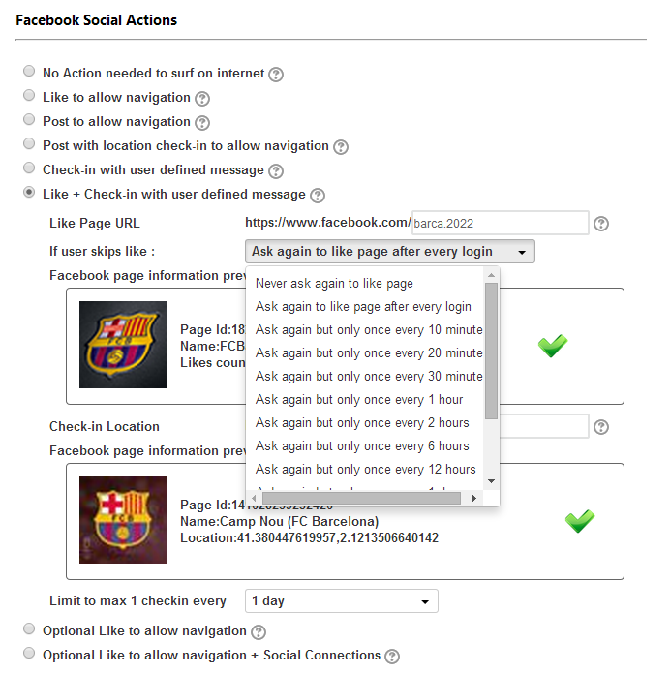Screen dimensions: 670x674
Task: Open help icon next to Check-in Location field
Action: [601, 427]
